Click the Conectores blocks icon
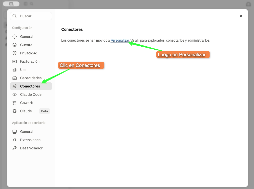This screenshot has width=254, height=189. 15,86
